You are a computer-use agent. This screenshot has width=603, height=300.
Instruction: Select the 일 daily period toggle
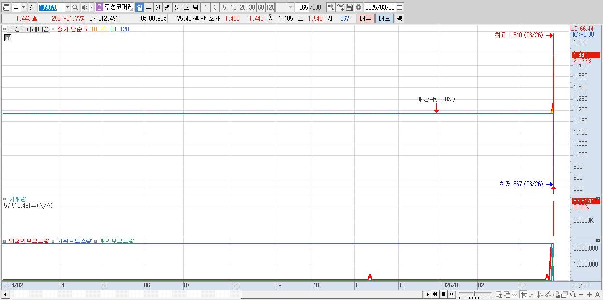(x=139, y=7)
